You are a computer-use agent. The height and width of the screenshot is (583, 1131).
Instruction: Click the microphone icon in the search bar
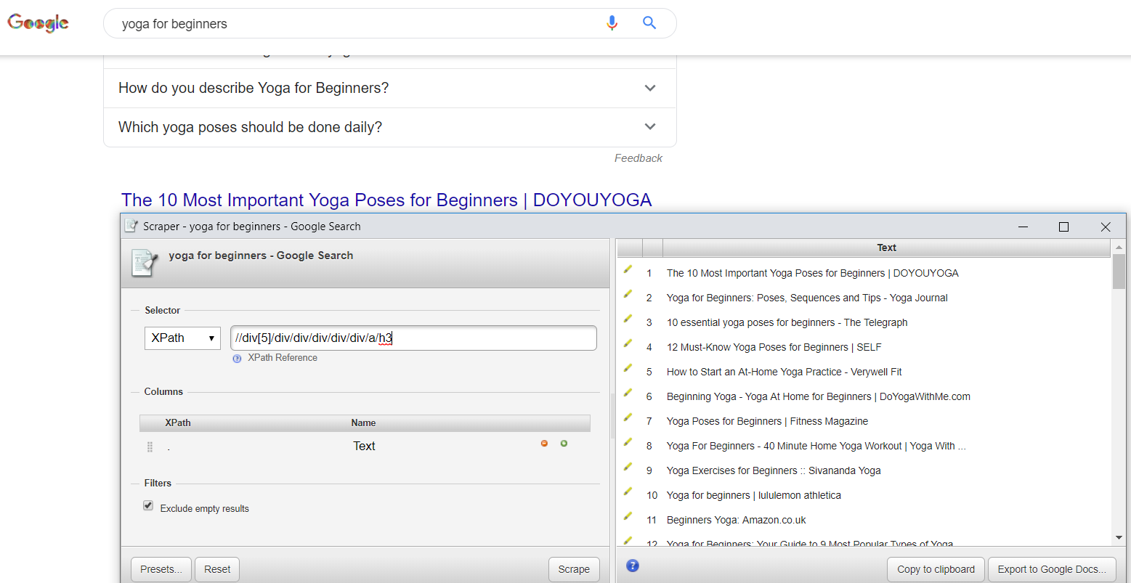(612, 23)
